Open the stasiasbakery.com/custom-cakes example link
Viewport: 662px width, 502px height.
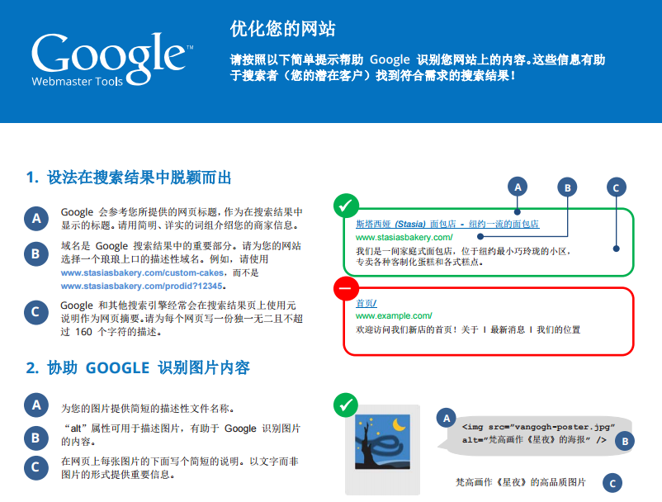(x=142, y=272)
